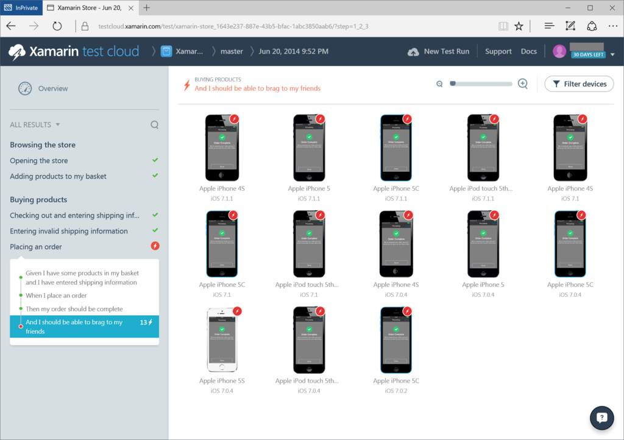Open the Docs link
This screenshot has width=624, height=440.
tap(528, 51)
